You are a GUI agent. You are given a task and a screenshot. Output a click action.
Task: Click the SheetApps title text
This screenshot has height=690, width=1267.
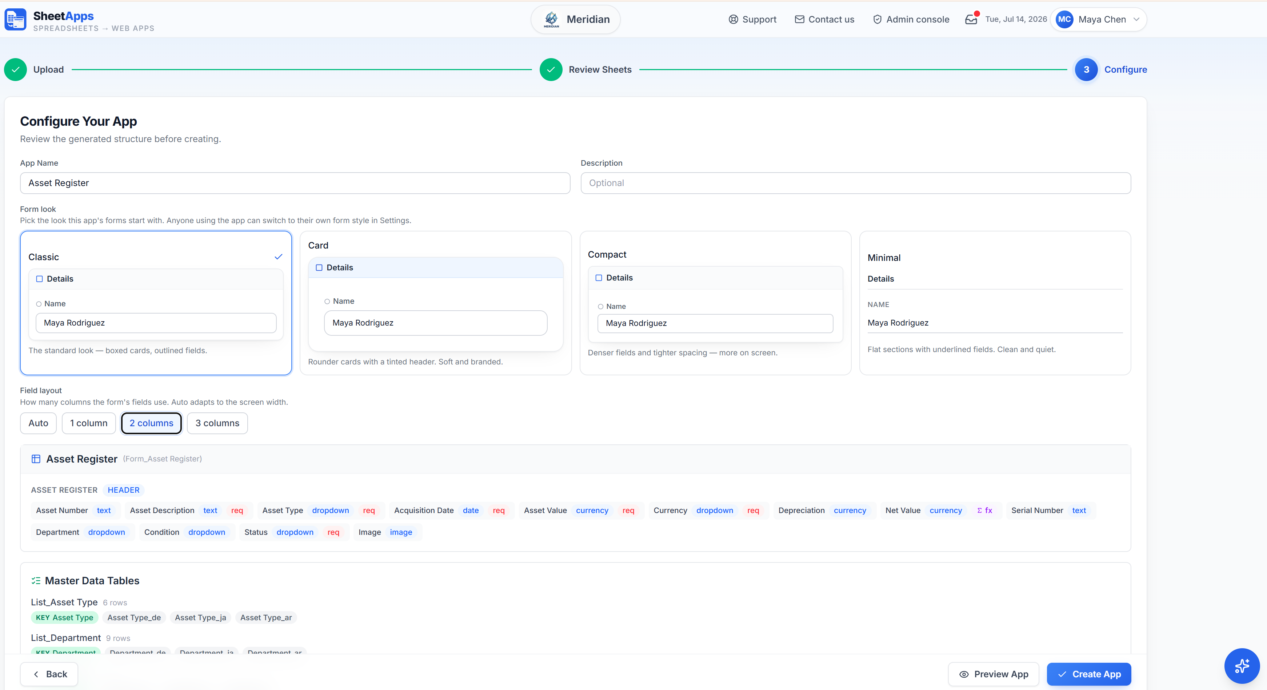click(63, 16)
